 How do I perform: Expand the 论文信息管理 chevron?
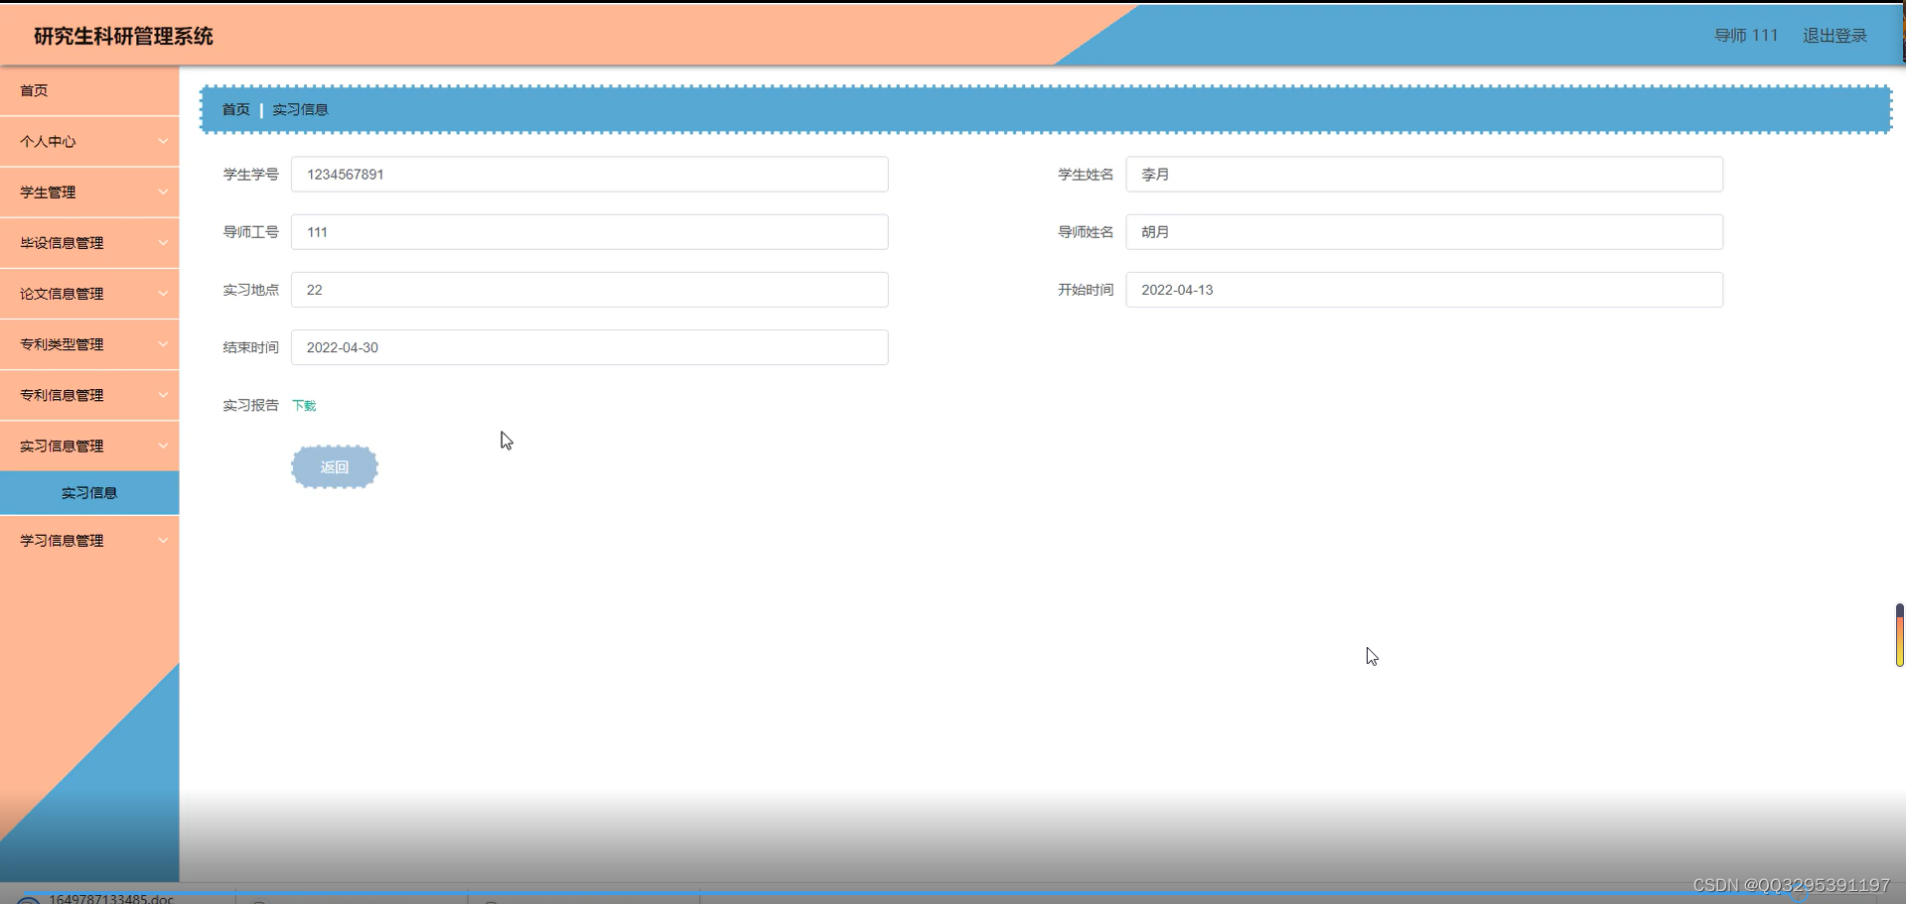(x=163, y=294)
